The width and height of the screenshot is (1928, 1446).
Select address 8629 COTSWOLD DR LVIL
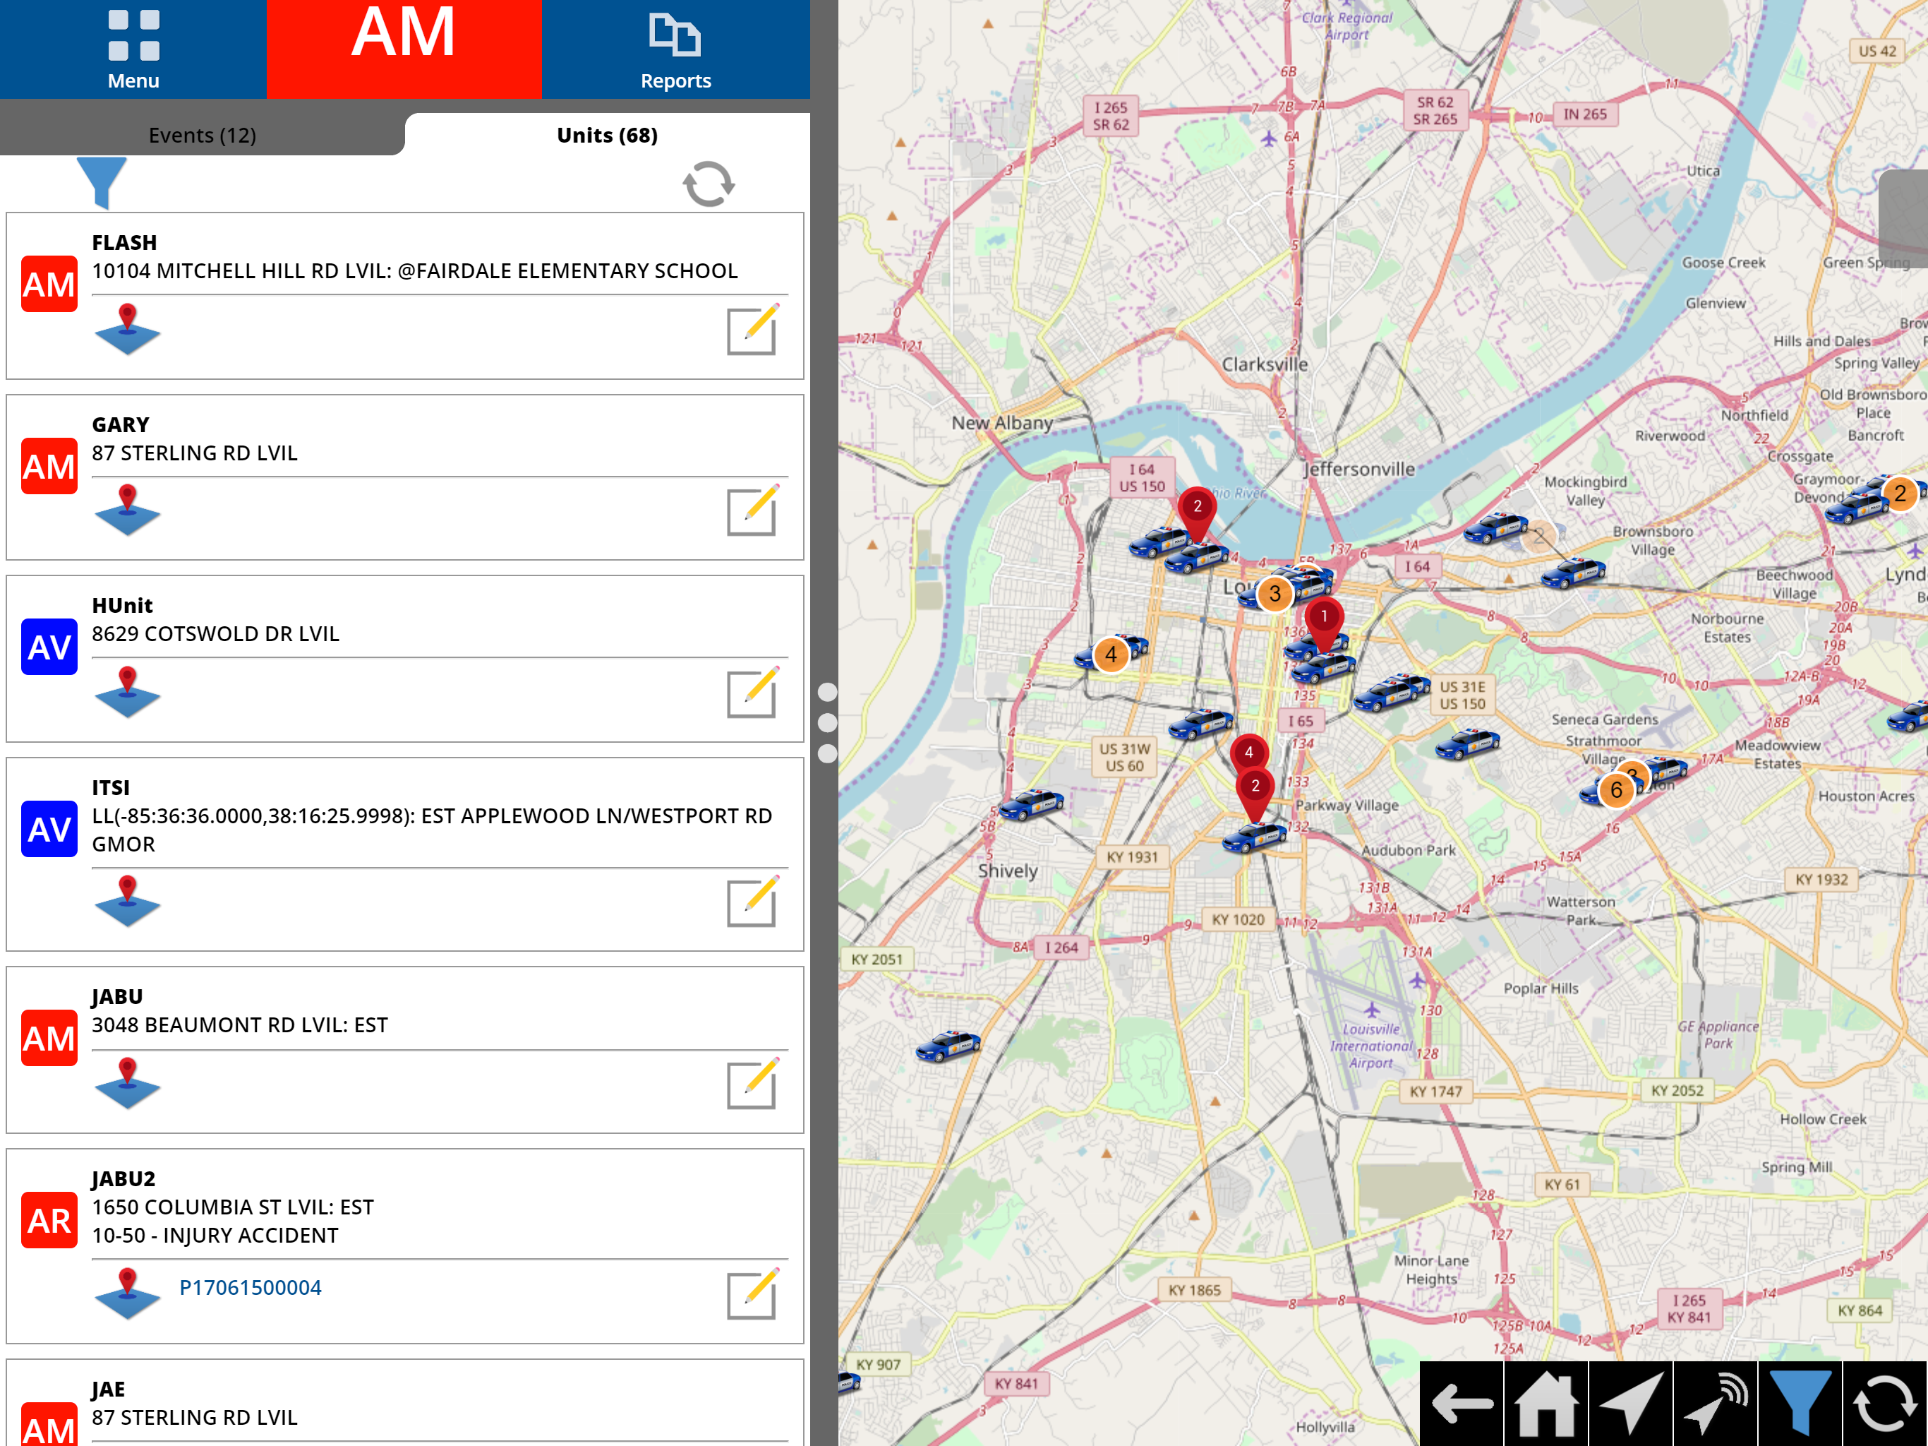[215, 634]
